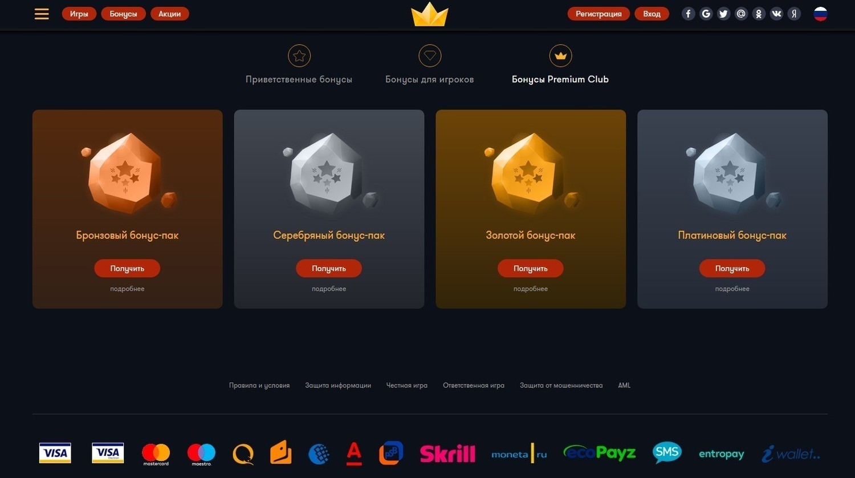Screen dimensions: 855x478
Task: Open the Russian flag language selector
Action: (x=820, y=14)
